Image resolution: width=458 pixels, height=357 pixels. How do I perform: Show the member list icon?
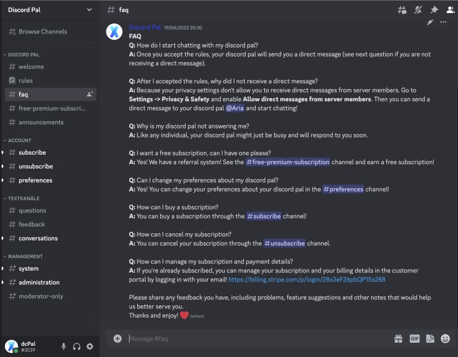tap(450, 10)
